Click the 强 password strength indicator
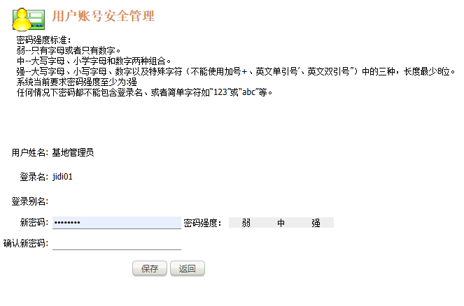This screenshot has width=464, height=306. click(316, 223)
